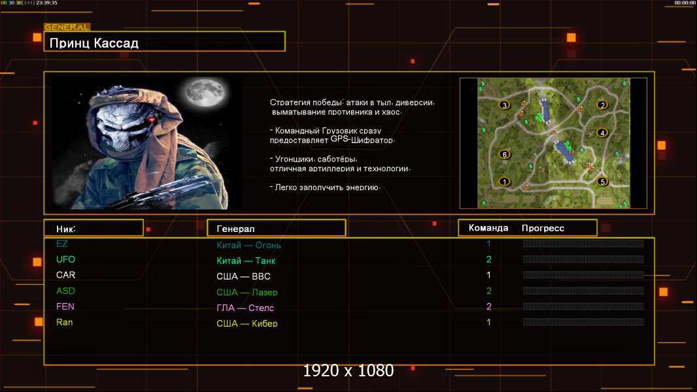
Task: Select player UFO's nickname
Action: click(65, 259)
